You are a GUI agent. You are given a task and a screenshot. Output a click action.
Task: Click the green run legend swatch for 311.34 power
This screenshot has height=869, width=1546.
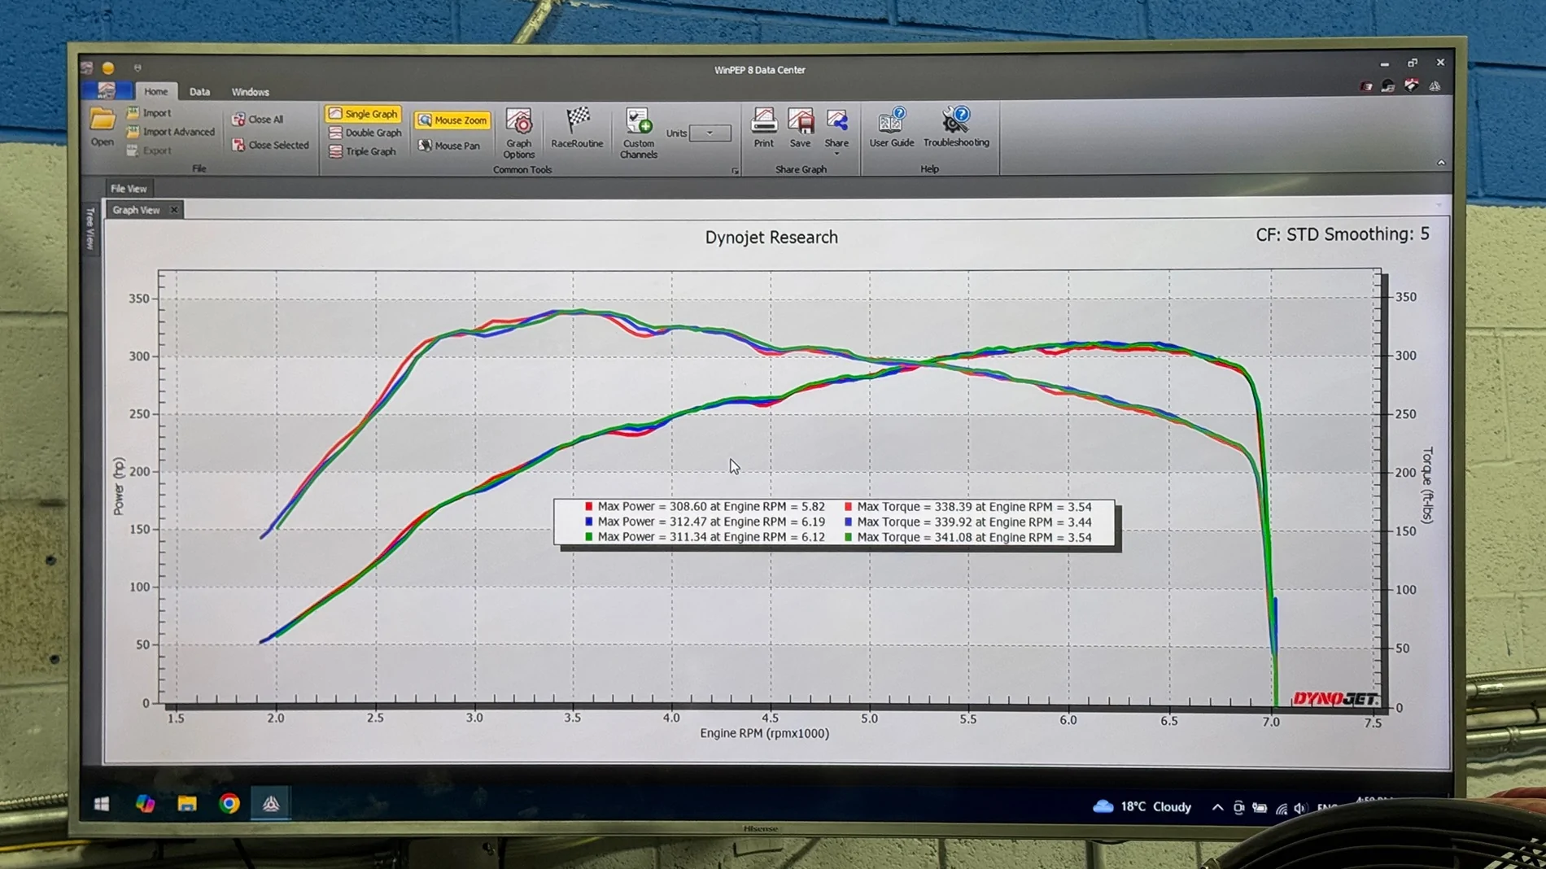pyautogui.click(x=588, y=537)
